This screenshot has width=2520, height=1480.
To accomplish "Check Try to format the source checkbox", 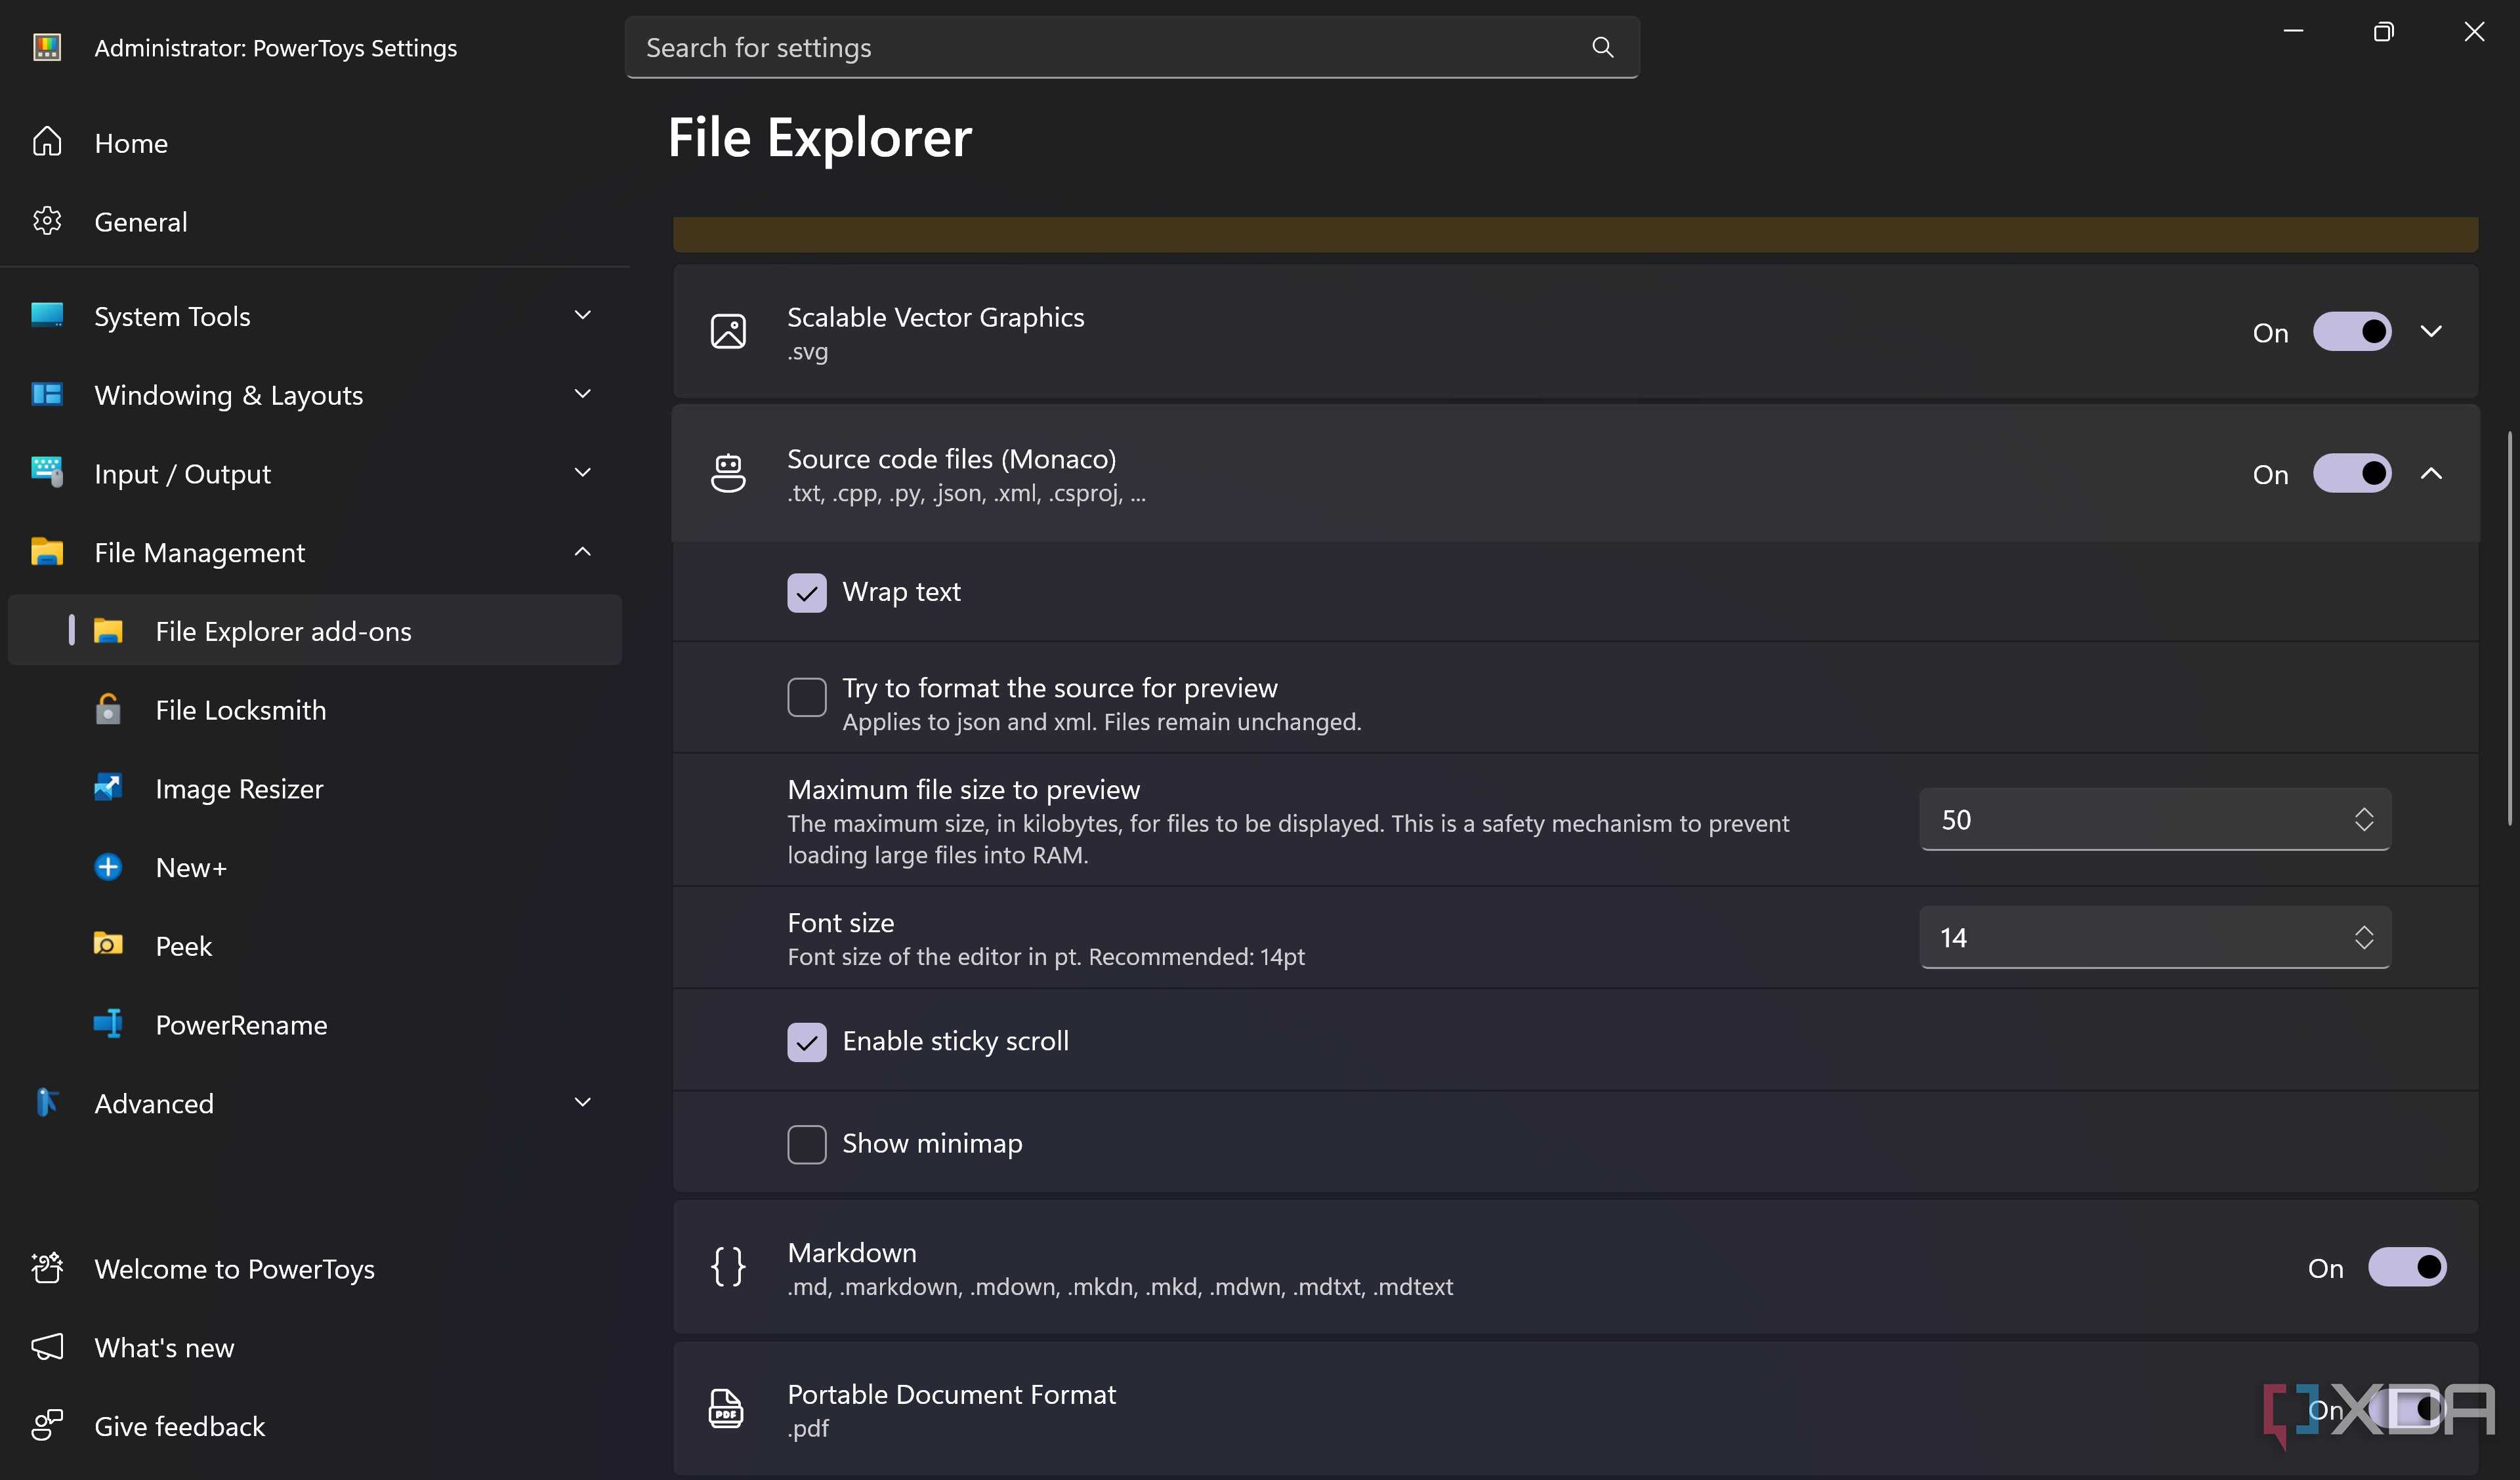I will pyautogui.click(x=807, y=697).
